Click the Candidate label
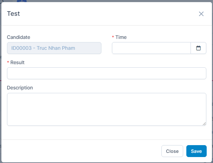The image size is (213, 163). (19, 37)
